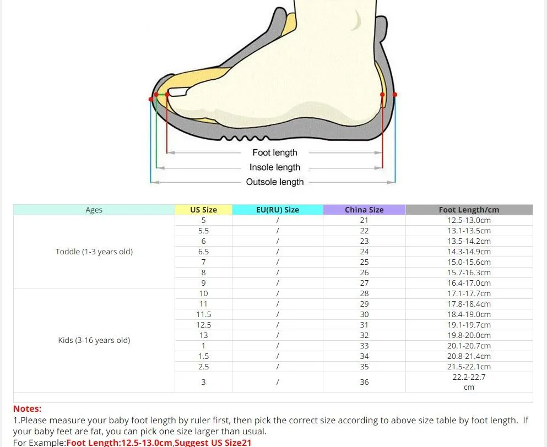Screen dimensions: 547x447
Task: Click China Size '30' cell
Action: click(364, 314)
